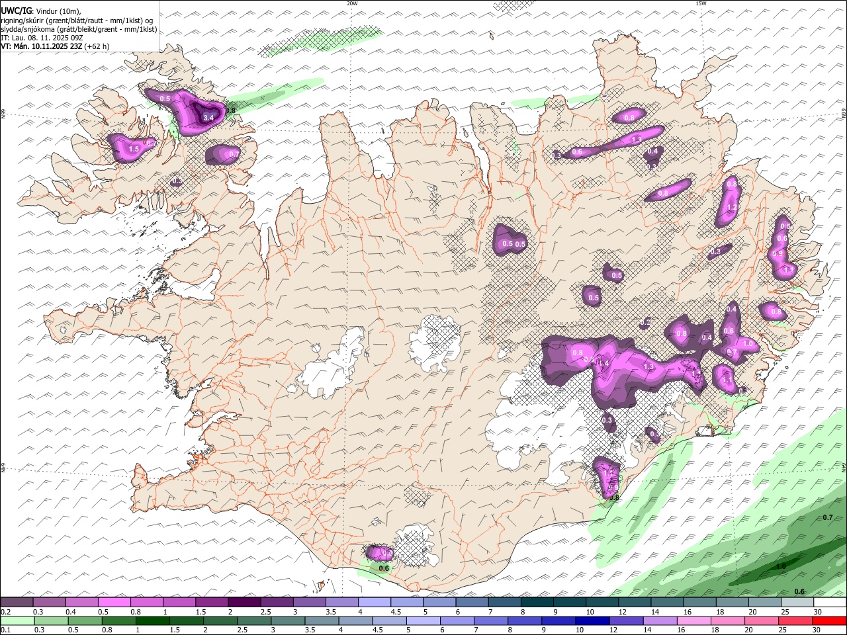Select the 1.5 swatch in the snow legend
847x635 pixels.
point(212,603)
